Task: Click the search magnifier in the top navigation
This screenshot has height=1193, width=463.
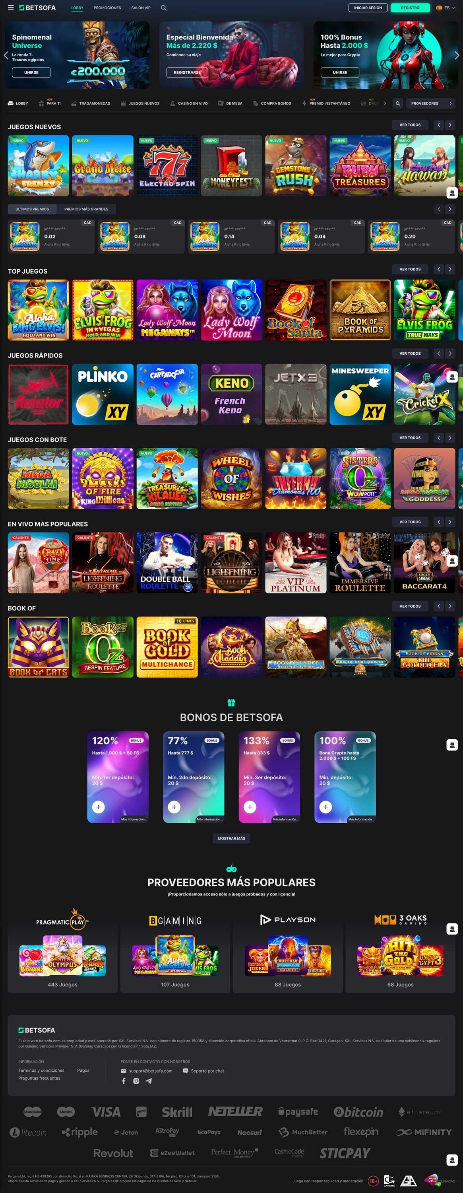Action: [163, 8]
